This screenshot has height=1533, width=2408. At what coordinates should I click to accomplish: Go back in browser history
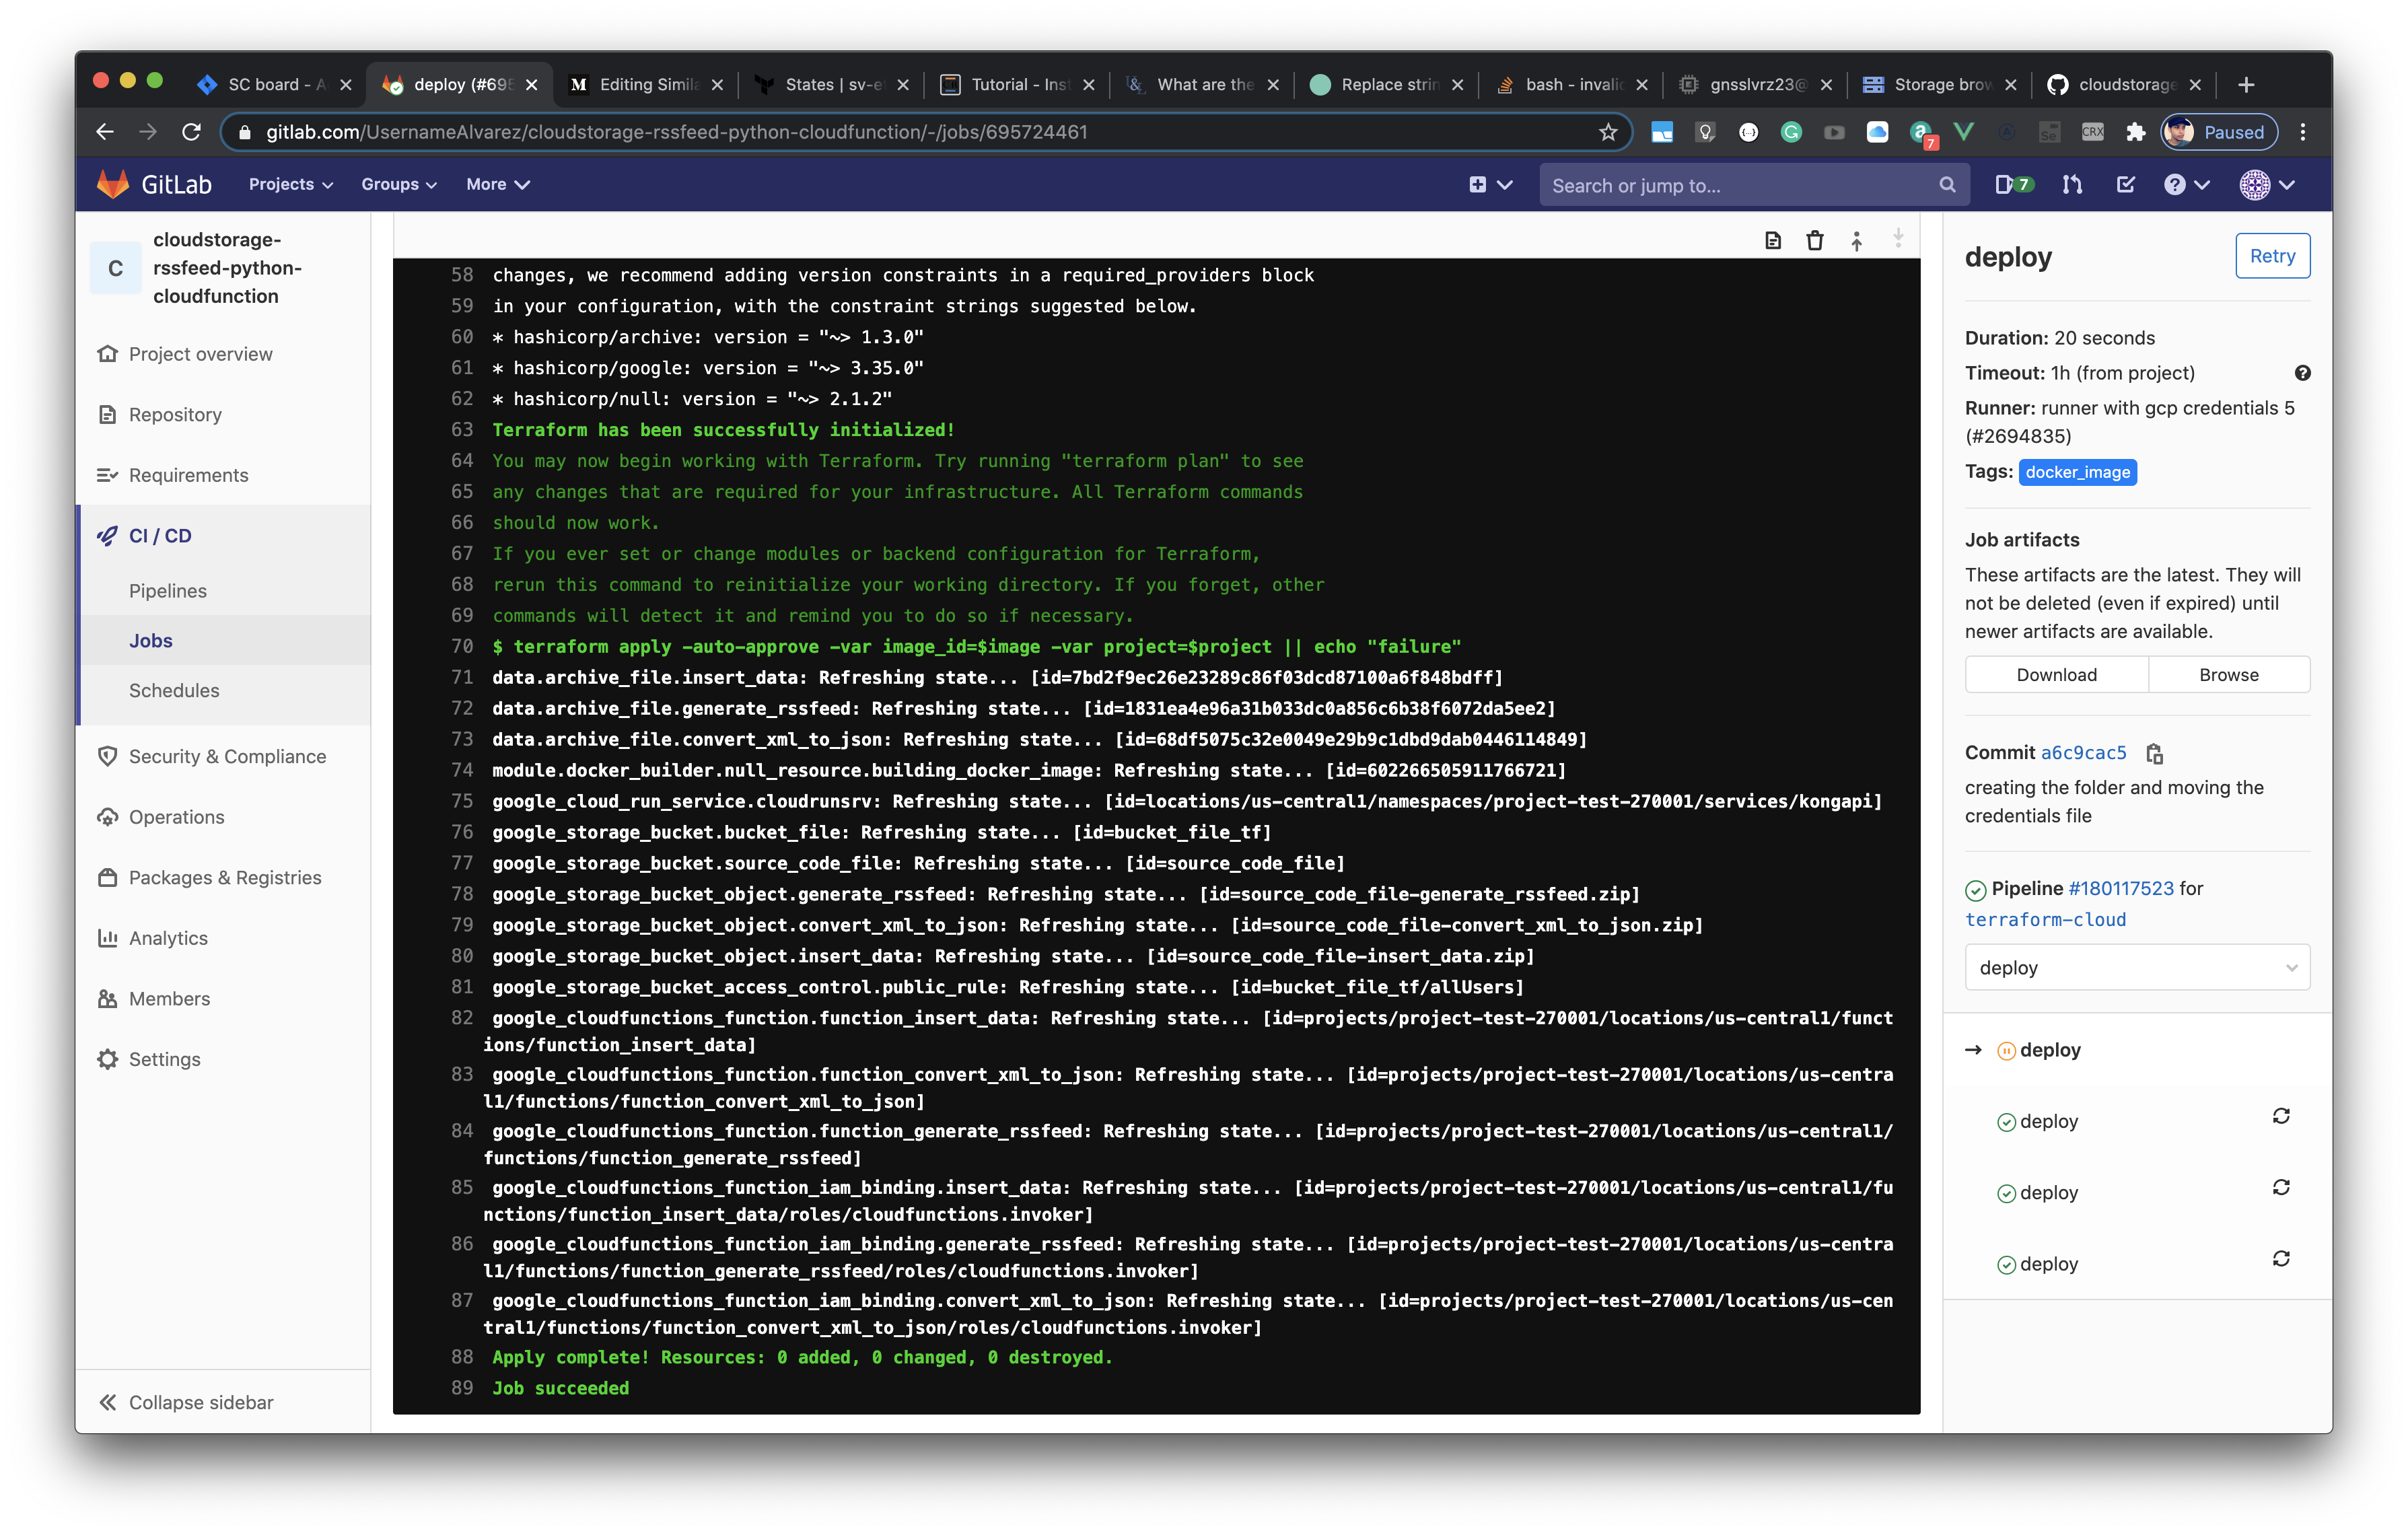(x=105, y=132)
